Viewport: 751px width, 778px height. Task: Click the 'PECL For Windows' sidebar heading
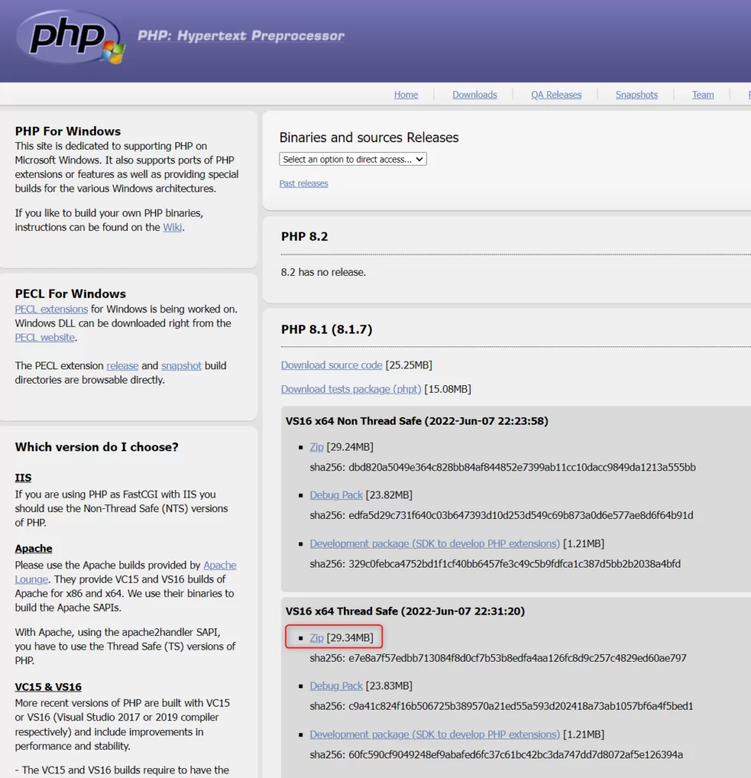point(71,294)
